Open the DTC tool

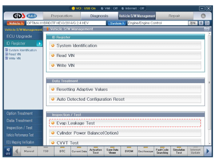tap(62, 151)
